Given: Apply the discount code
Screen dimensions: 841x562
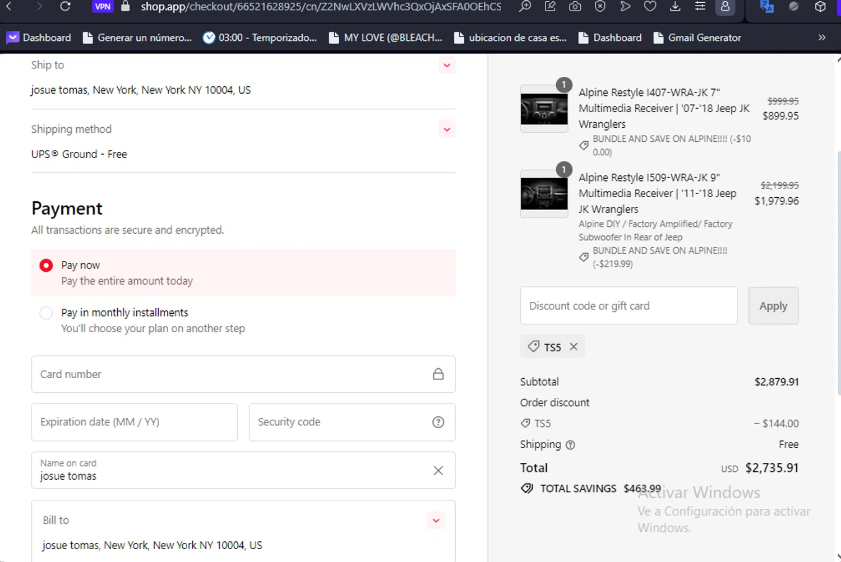Looking at the screenshot, I should pos(773,306).
